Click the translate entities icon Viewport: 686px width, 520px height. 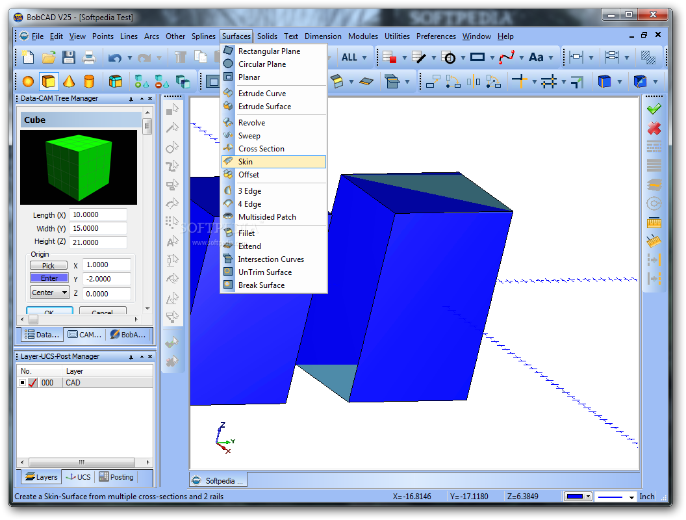coord(433,81)
